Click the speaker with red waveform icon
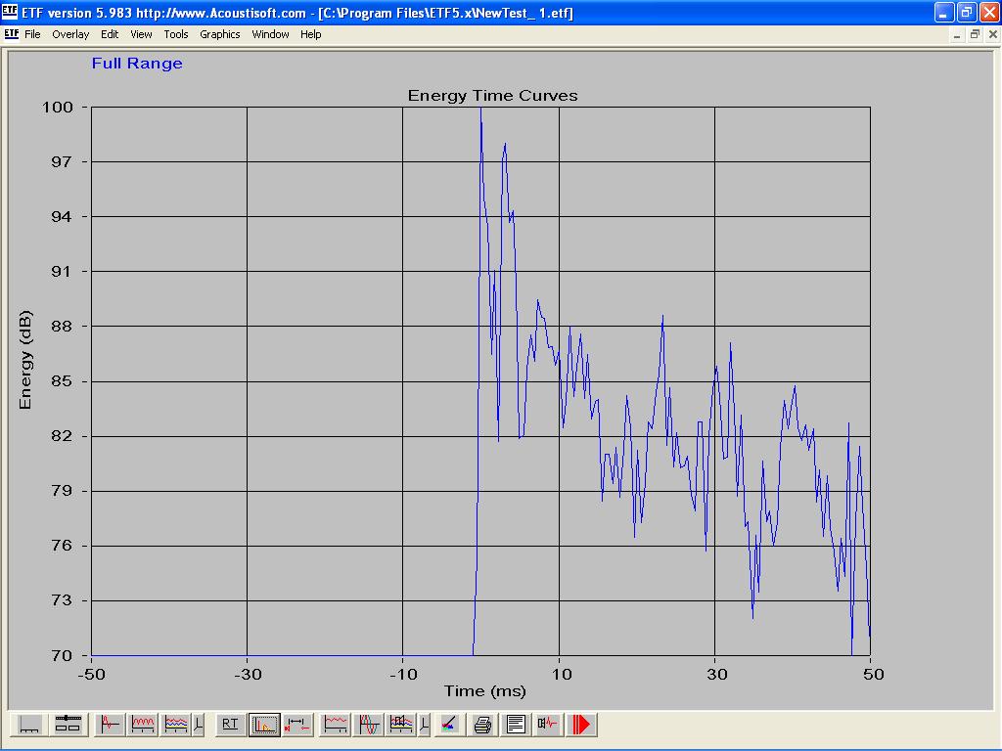The width and height of the screenshot is (1002, 751). 547,725
